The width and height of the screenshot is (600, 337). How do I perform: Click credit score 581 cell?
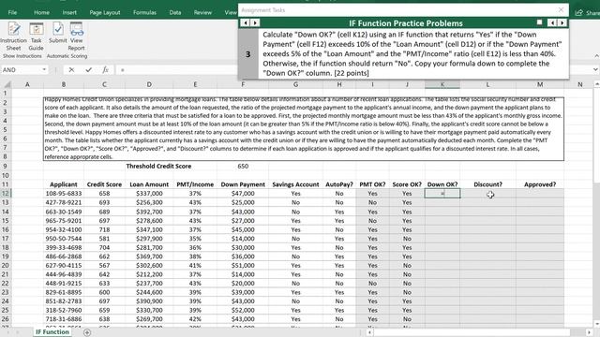104,239
